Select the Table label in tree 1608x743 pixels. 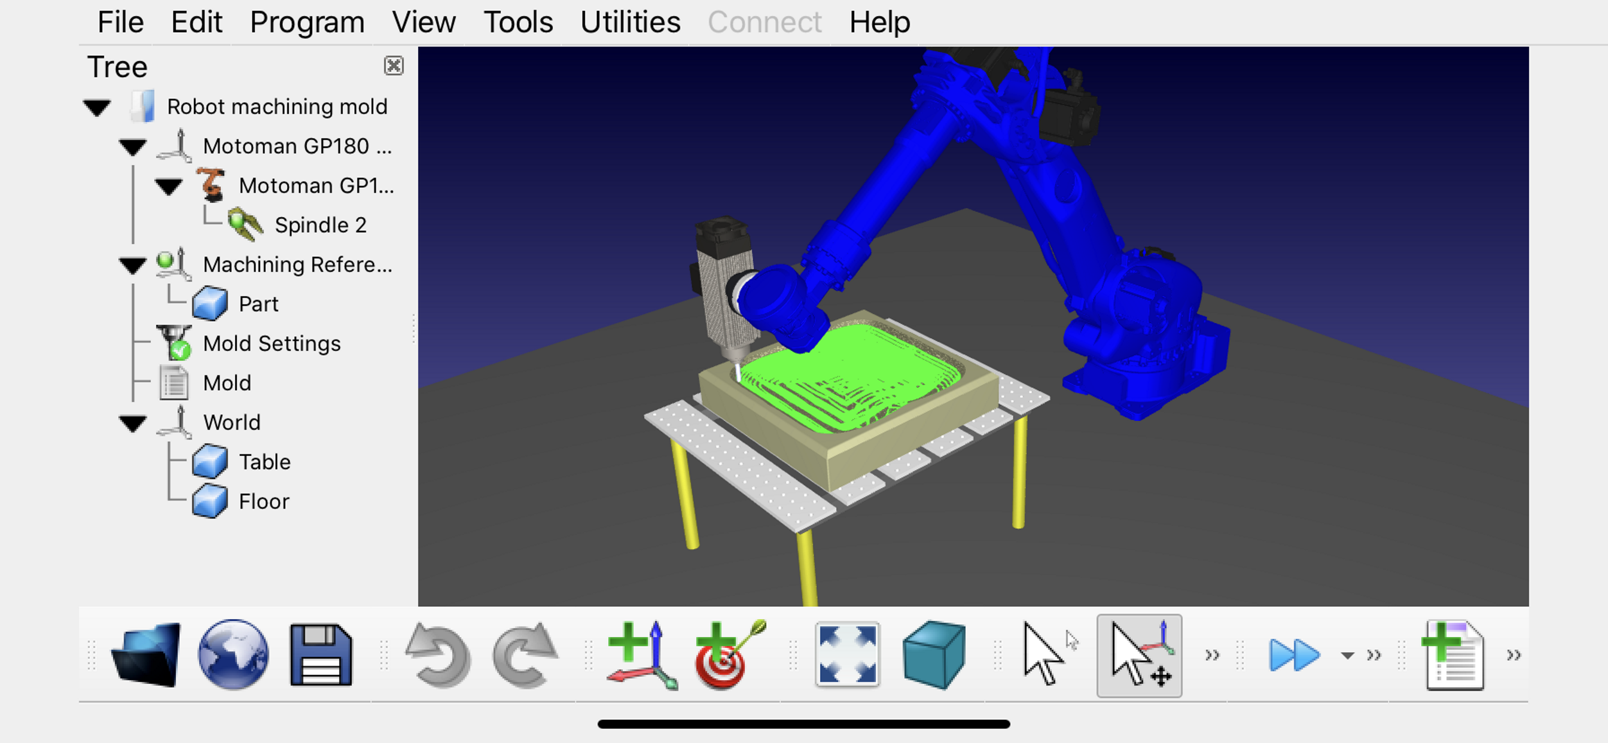pos(264,461)
